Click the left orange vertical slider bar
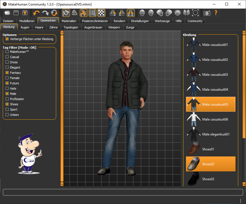246x204 pixels. (x=62, y=108)
